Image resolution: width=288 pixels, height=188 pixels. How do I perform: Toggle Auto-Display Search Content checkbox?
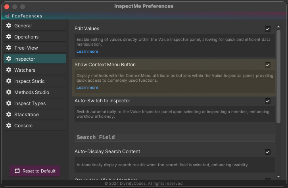coord(268,152)
